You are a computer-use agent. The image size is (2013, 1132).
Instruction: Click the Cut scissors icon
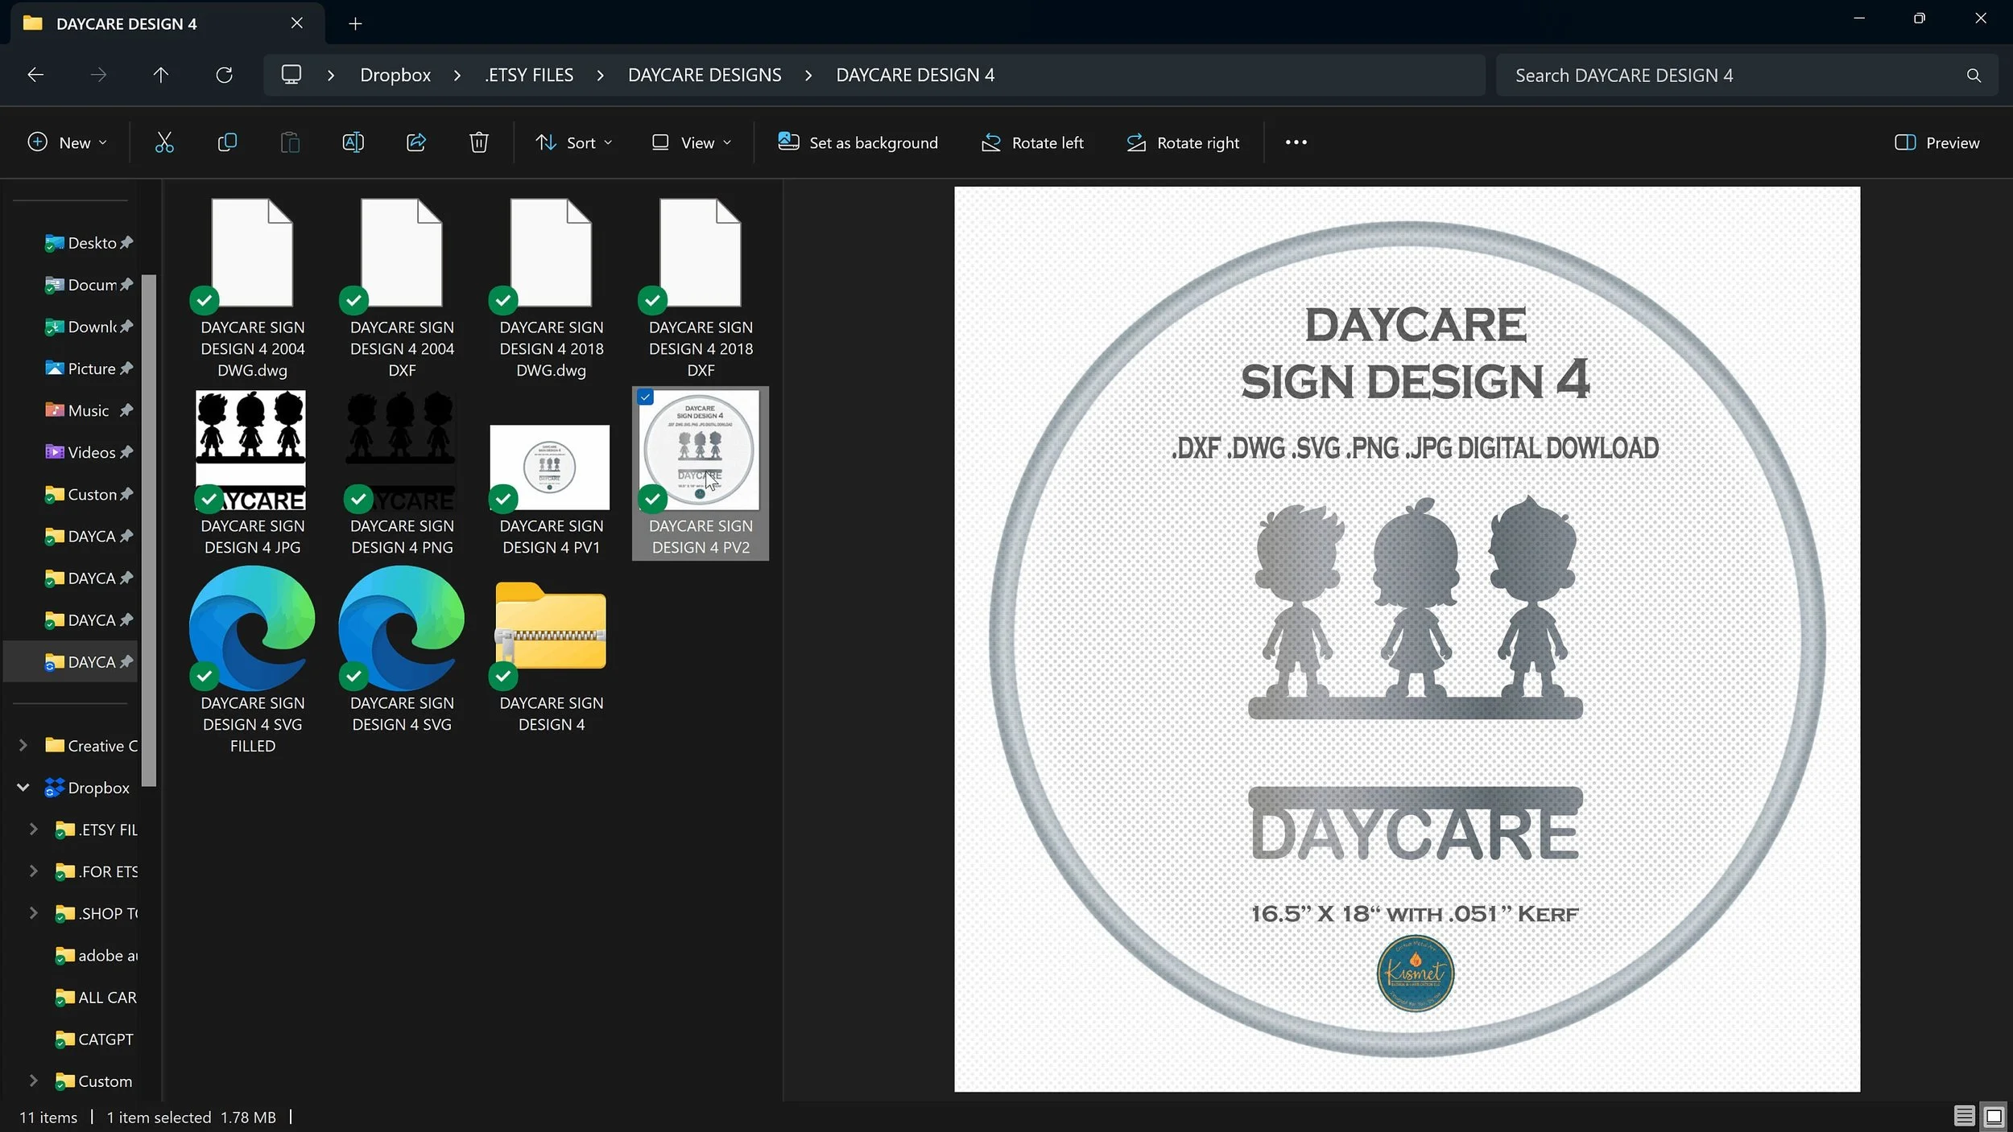(164, 142)
